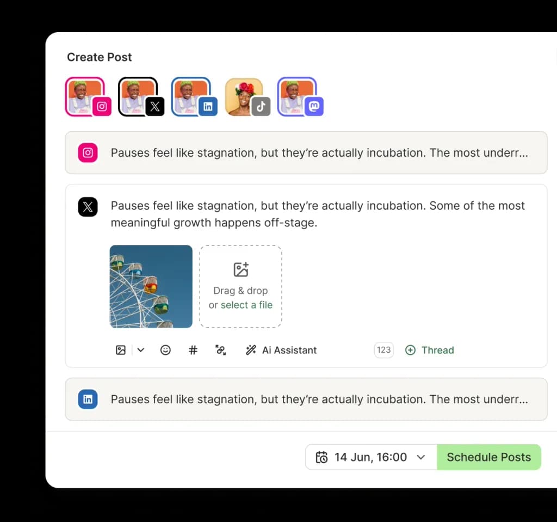Deselect the TikTok account avatar

click(x=245, y=96)
